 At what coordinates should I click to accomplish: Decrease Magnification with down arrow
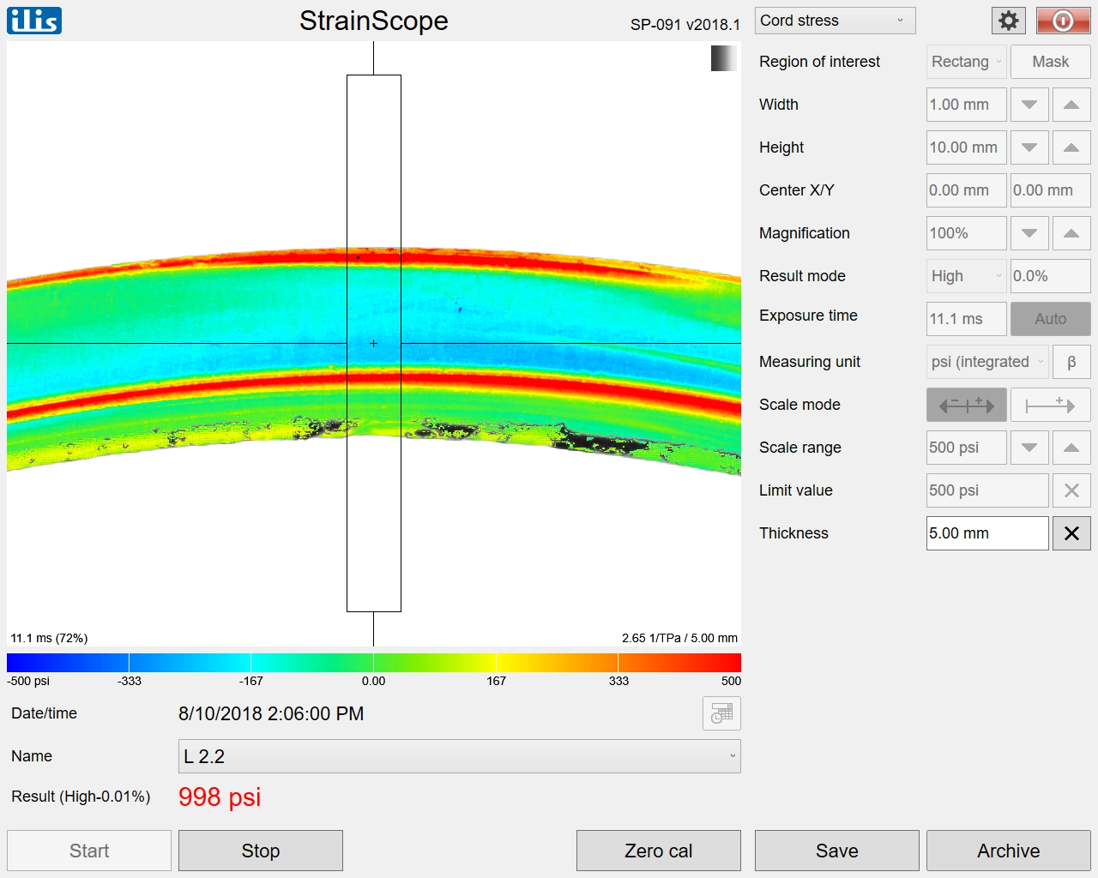coord(1029,233)
